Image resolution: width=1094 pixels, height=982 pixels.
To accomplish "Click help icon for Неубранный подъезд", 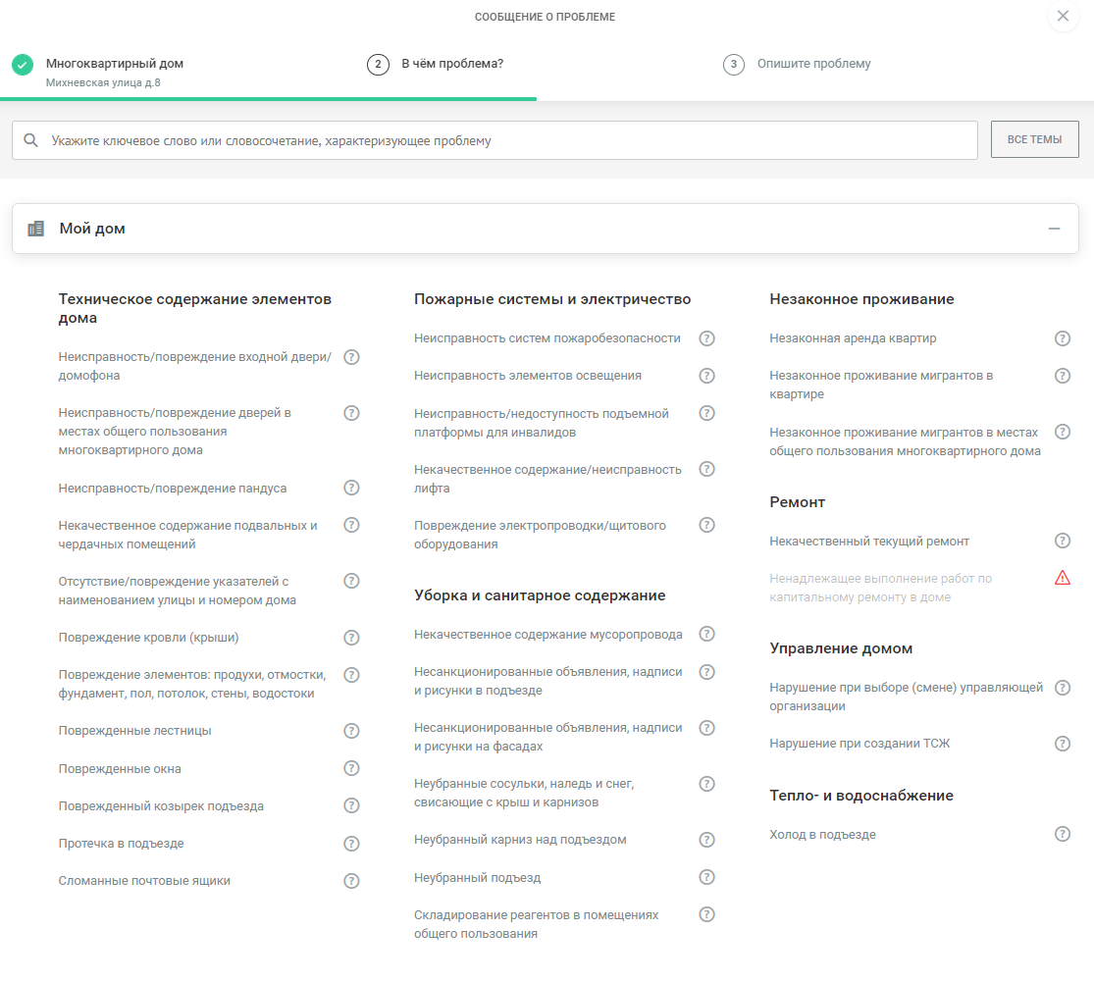I will tap(706, 877).
